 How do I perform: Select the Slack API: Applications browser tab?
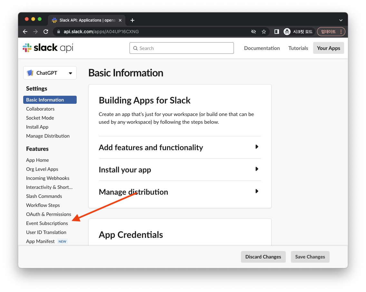(87, 20)
